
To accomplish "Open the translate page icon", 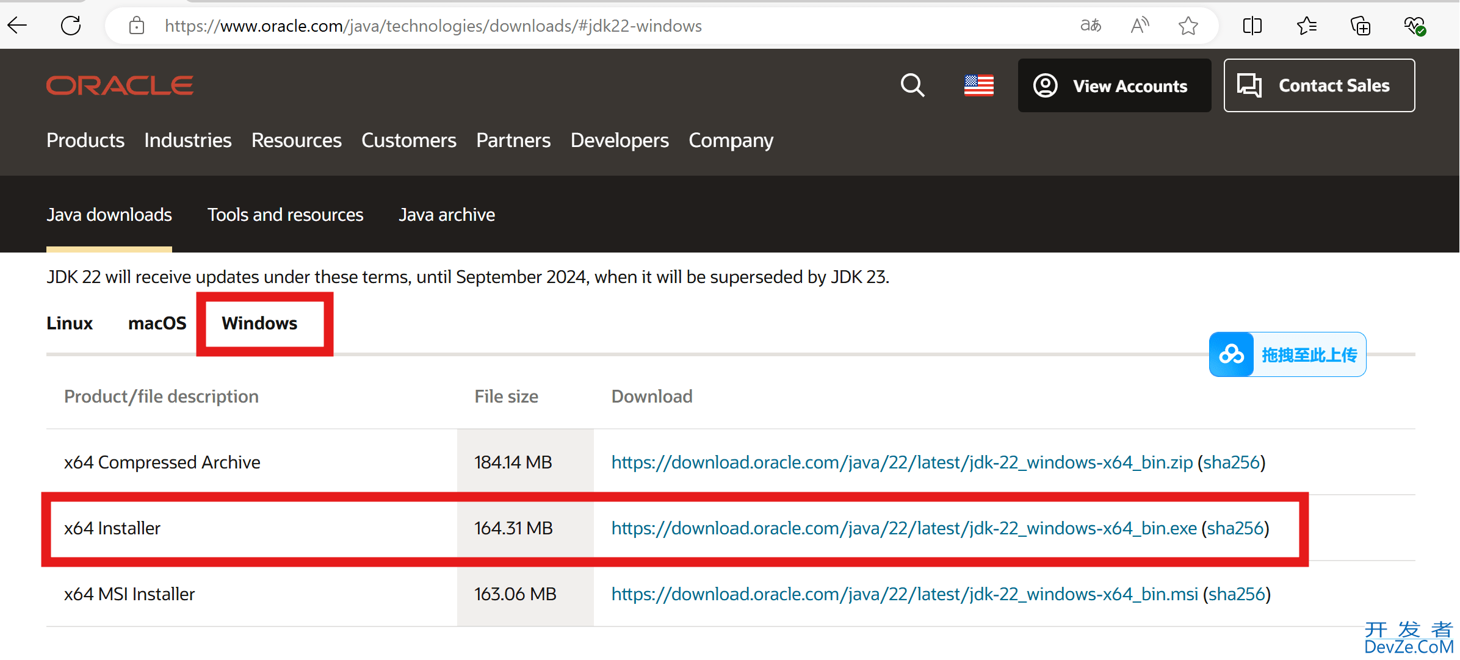I will [x=1091, y=26].
